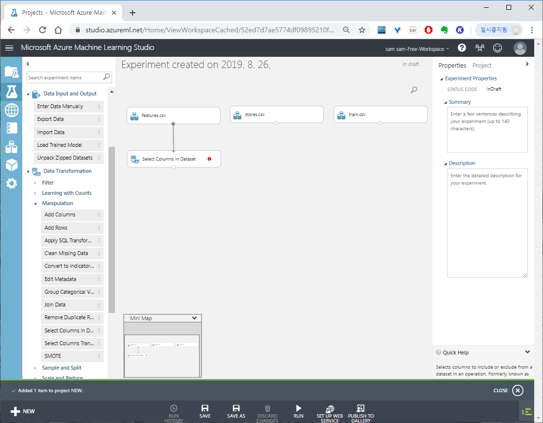Open the sam-Free-Workspace dropdown

coord(417,49)
